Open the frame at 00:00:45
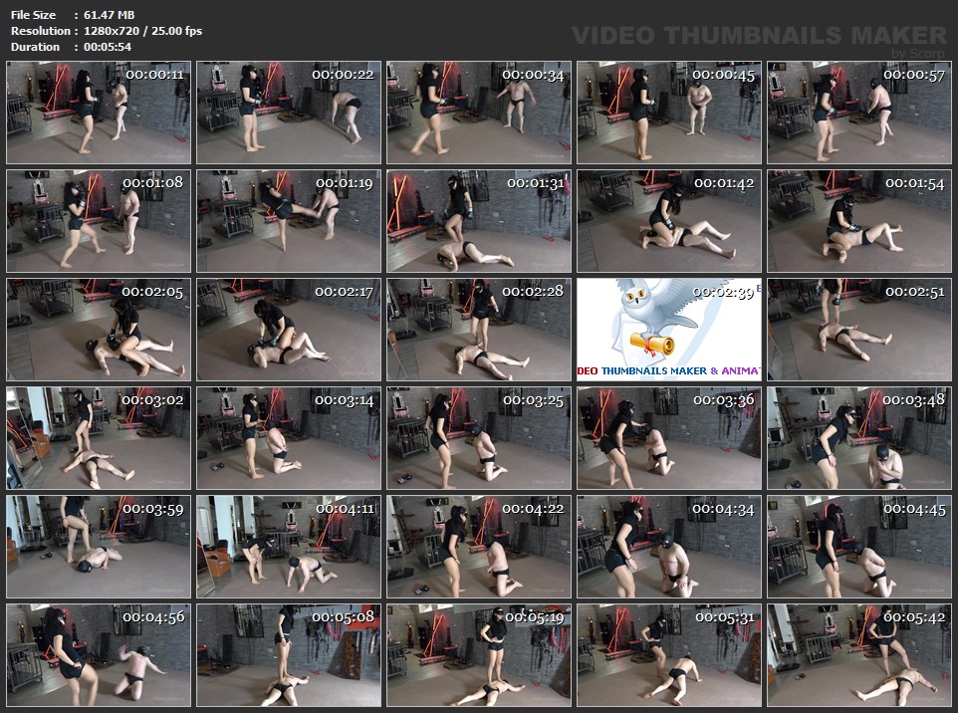The width and height of the screenshot is (958, 713). click(x=669, y=113)
